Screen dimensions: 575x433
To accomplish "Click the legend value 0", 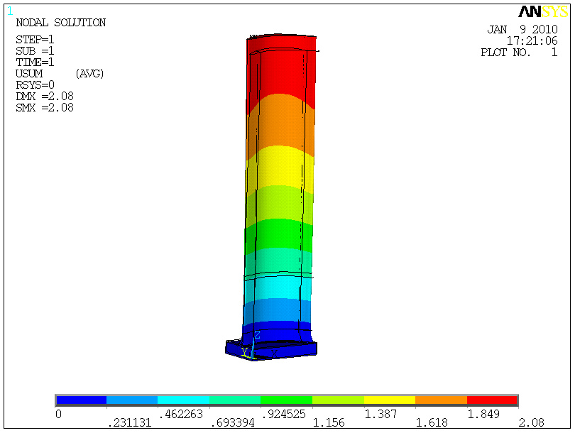I will pos(59,415).
